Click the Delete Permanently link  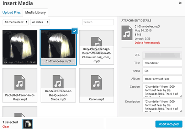point(147,43)
